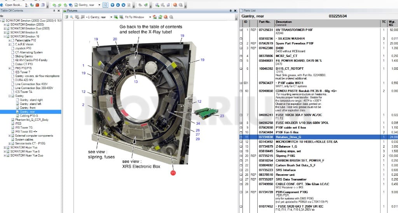
Task: Click the Description column header
Action: 327,23
